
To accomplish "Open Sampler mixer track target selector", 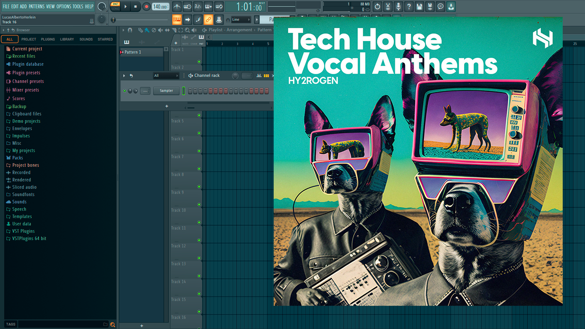I will (145, 91).
